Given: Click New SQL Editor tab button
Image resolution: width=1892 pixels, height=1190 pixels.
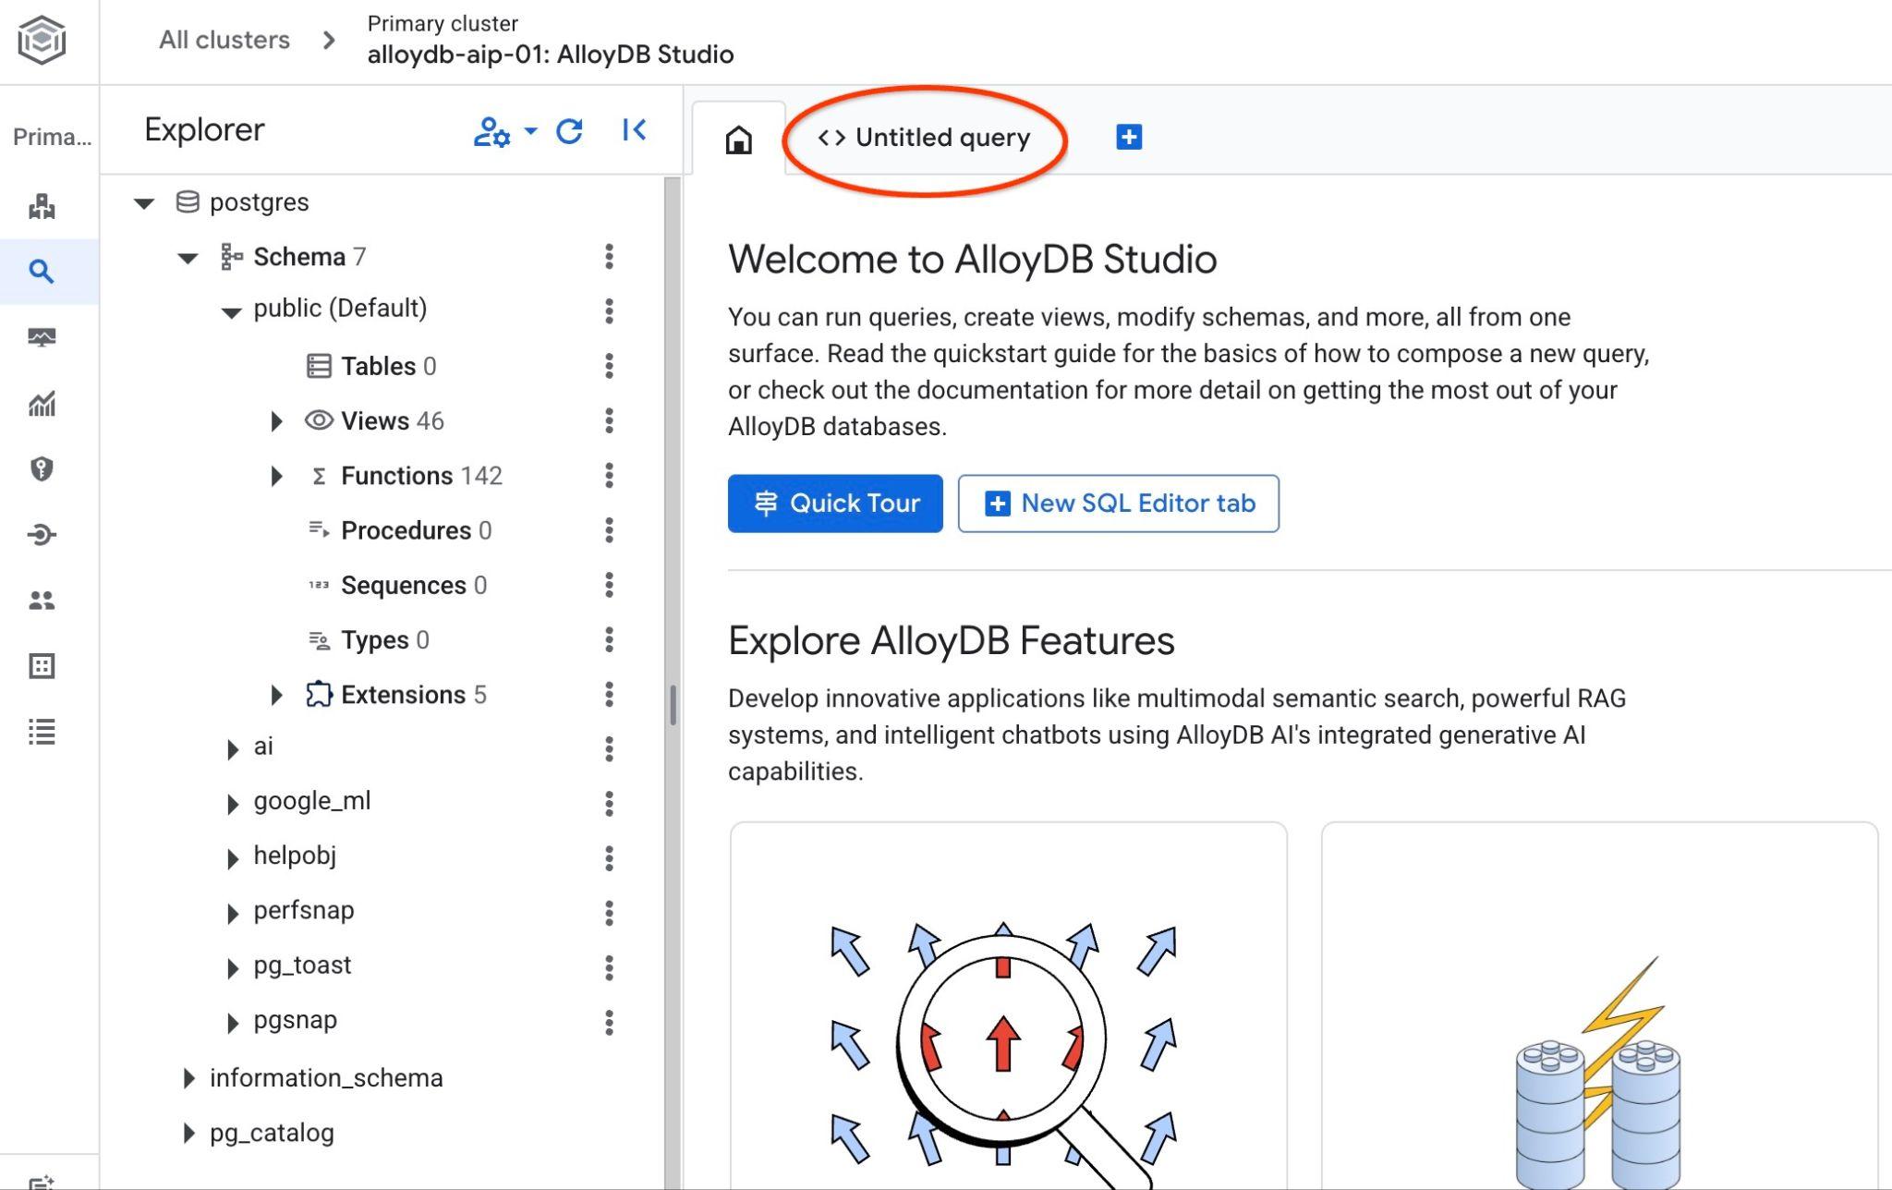Looking at the screenshot, I should point(1118,504).
